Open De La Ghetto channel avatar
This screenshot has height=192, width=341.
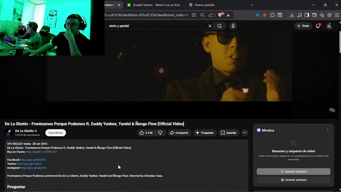pyautogui.click(x=9, y=133)
